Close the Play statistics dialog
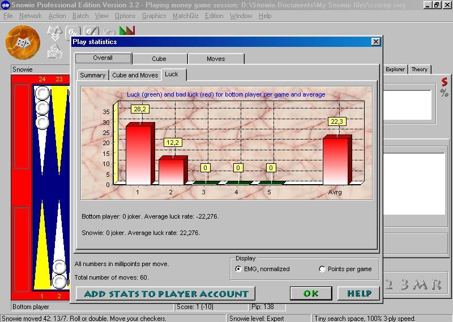The width and height of the screenshot is (453, 322). [375, 42]
